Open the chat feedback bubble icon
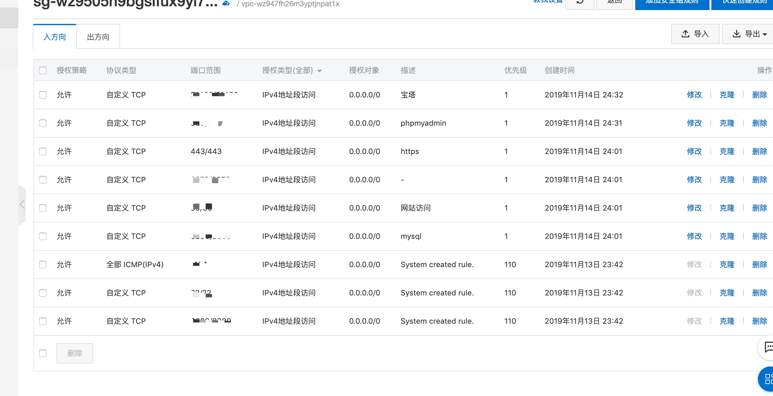Viewport: 773px width, 396px height. (768, 347)
